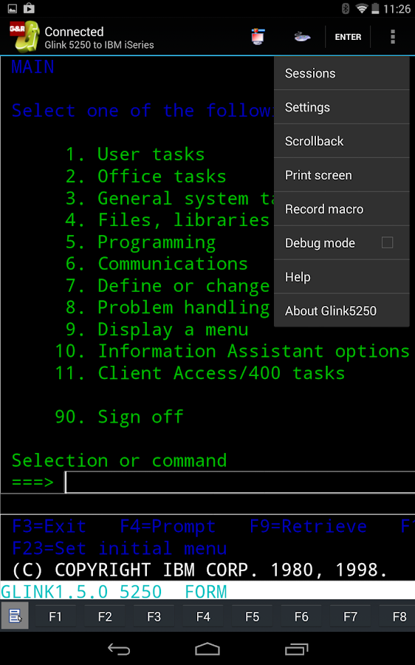Image resolution: width=415 pixels, height=665 pixels.
Task: Tap the Android Home navigation button
Action: point(207,649)
